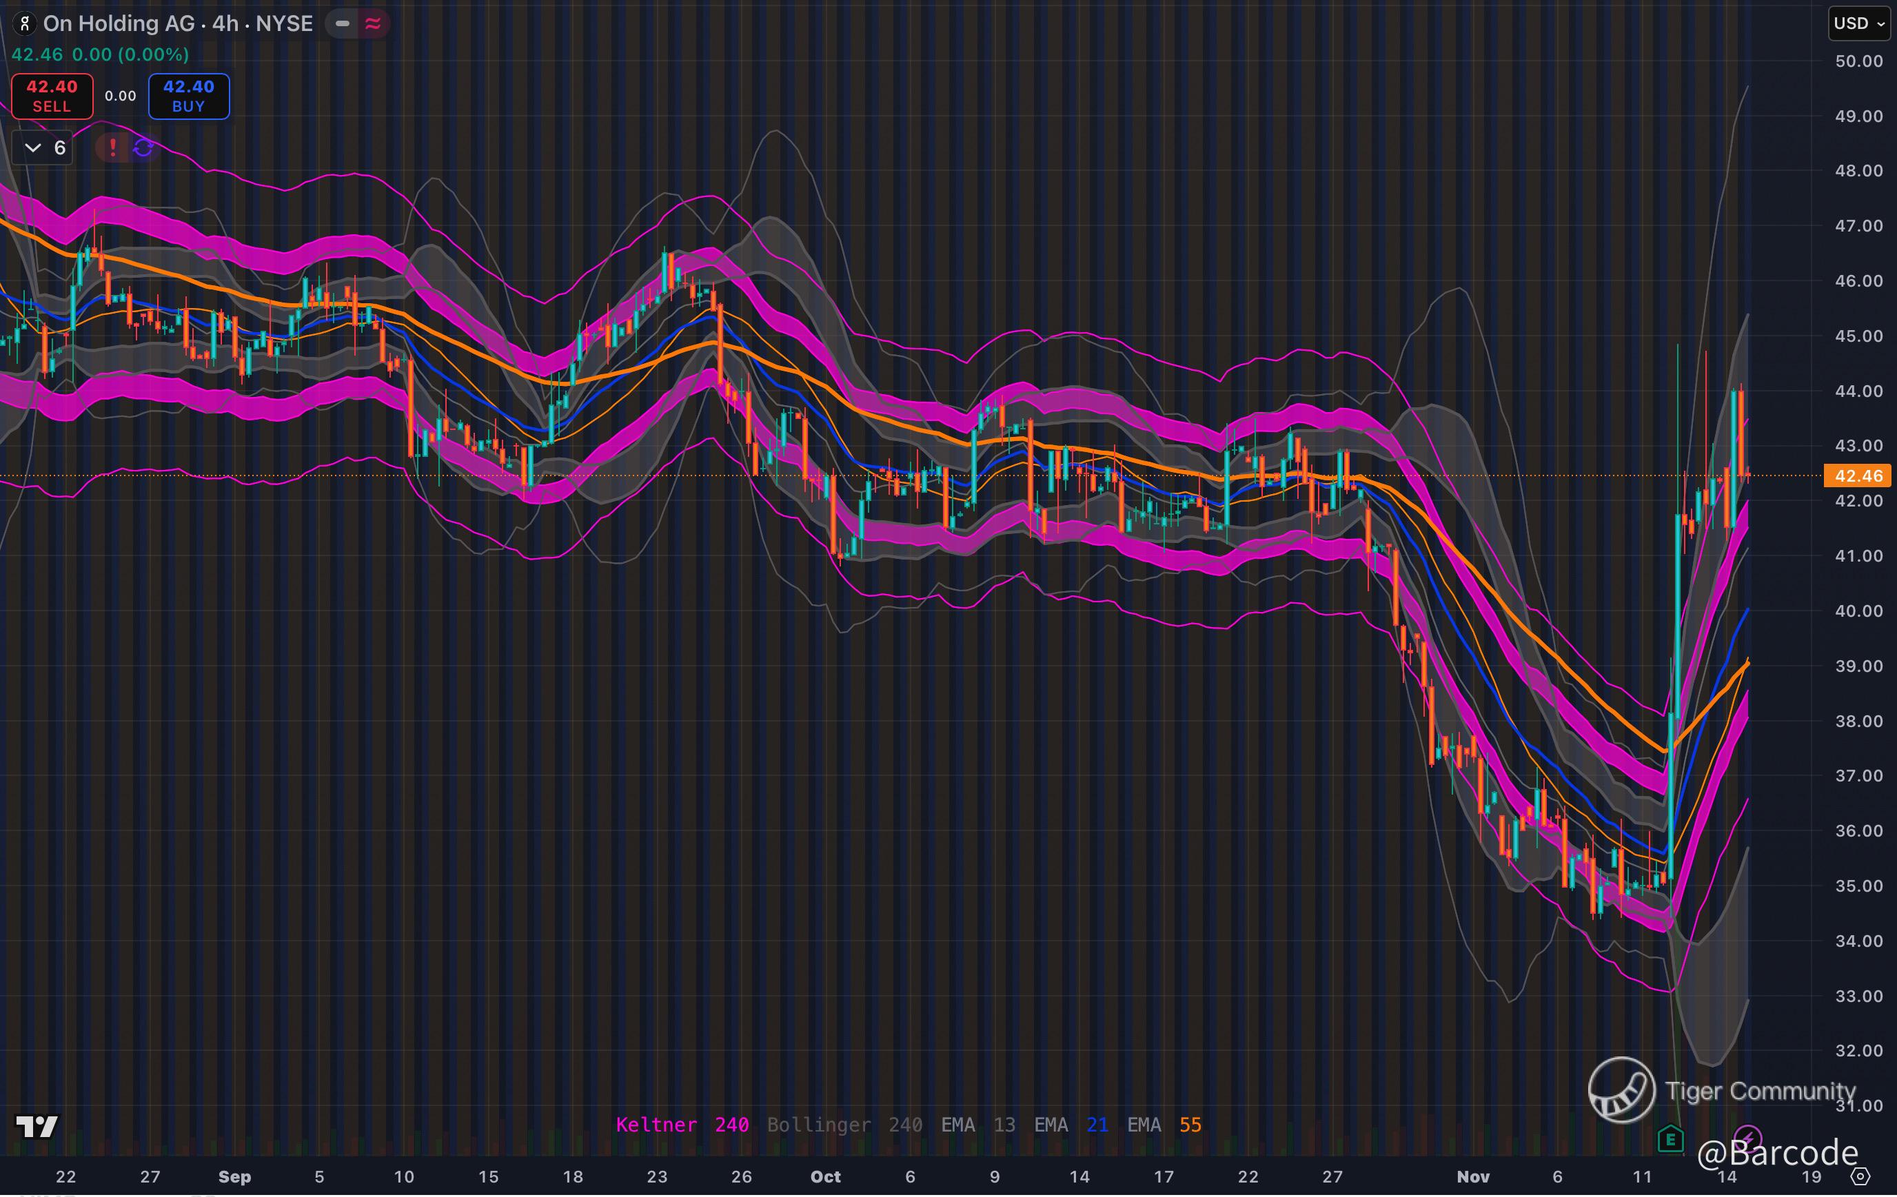Click the pink approximate-data wave icon

[374, 23]
